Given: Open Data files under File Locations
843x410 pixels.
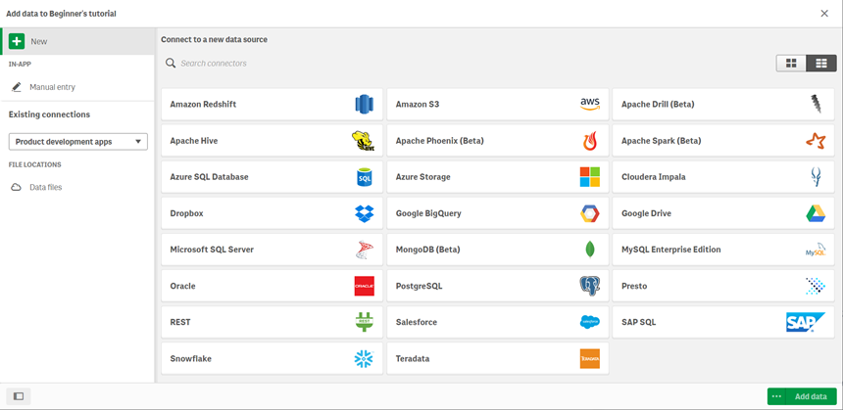Looking at the screenshot, I should pyautogui.click(x=45, y=187).
